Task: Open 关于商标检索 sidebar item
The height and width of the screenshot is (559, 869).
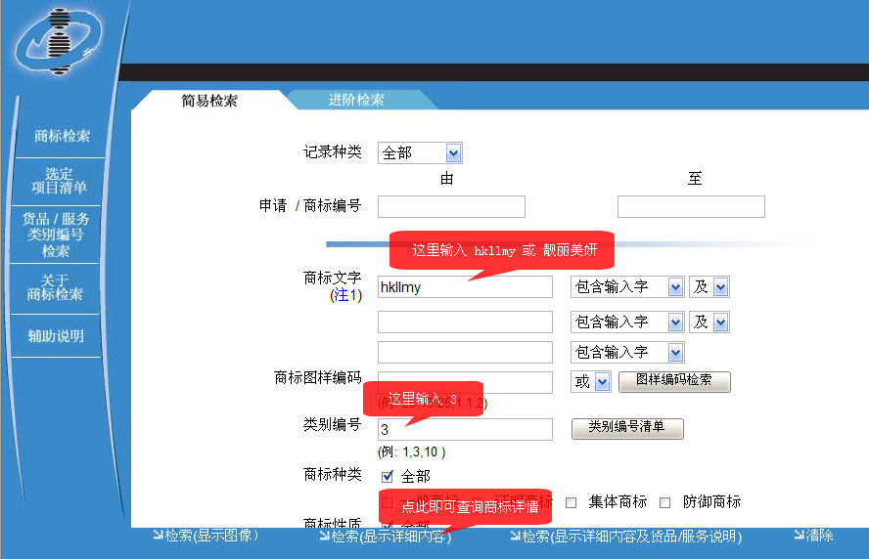Action: (x=55, y=287)
